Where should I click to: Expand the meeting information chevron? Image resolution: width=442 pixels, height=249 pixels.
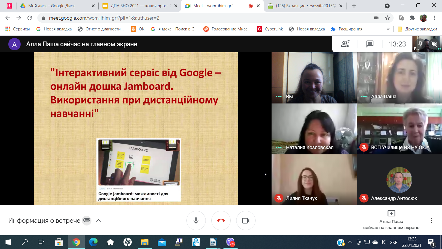(98, 221)
